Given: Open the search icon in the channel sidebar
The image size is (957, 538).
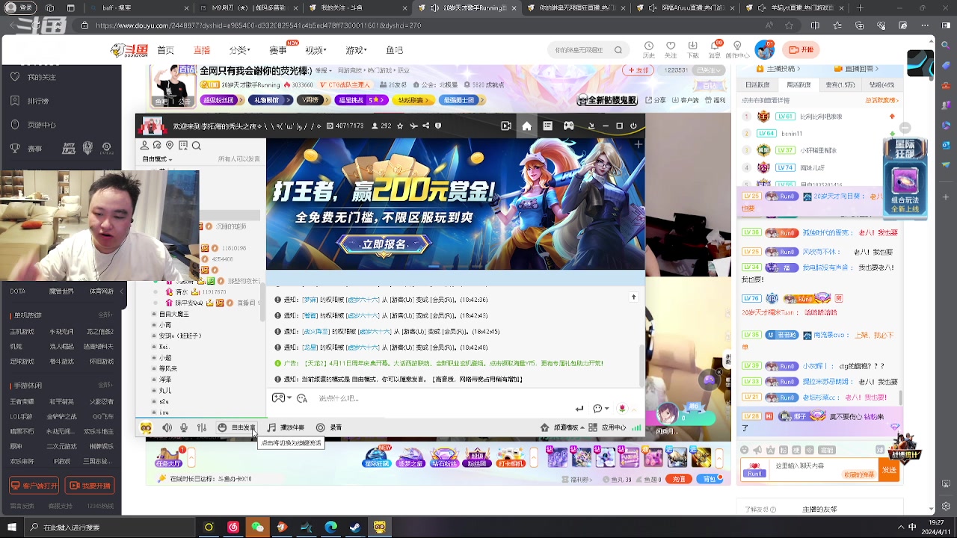Looking at the screenshot, I should pyautogui.click(x=196, y=145).
